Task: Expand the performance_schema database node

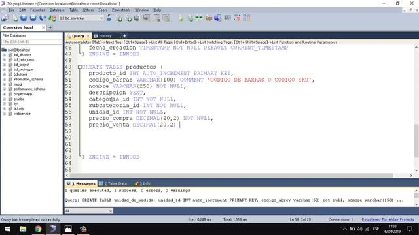Action: tap(4, 89)
